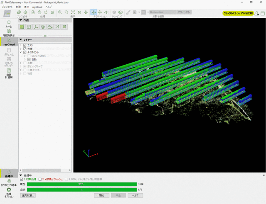Image resolution: width=266 pixels, height=204 pixels.
Task: Toggle the 物体 (Objects) layer checkbox
Action: 25,73
